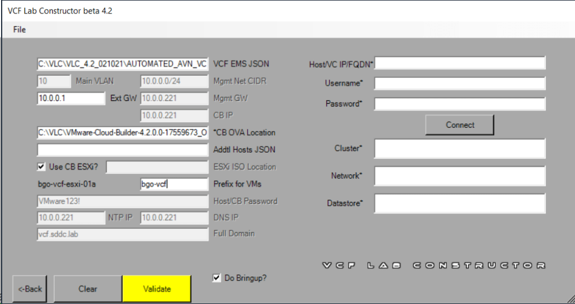The image size is (575, 304).
Task: Click the yellow Validate button
Action: [157, 289]
